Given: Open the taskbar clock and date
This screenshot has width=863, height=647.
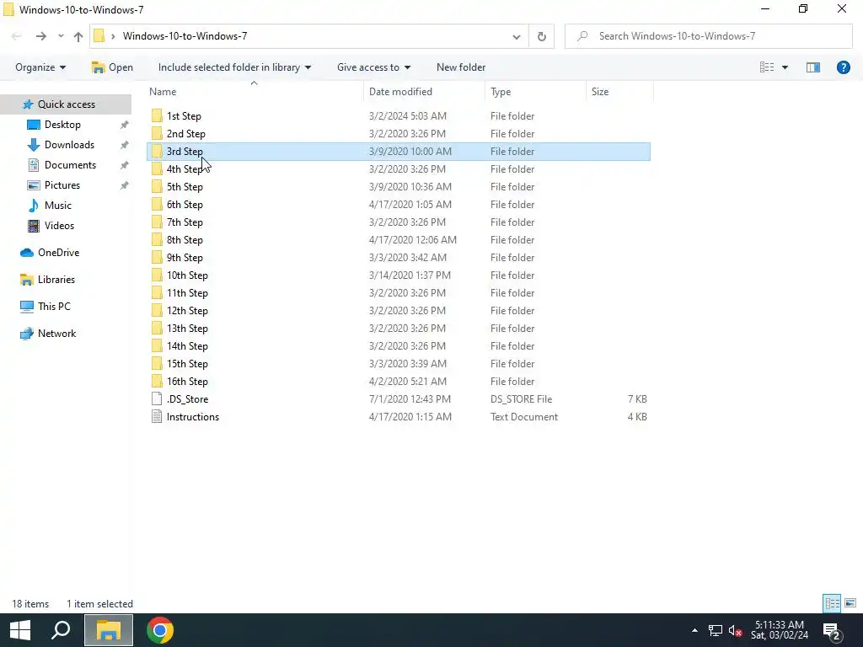Looking at the screenshot, I should click(x=780, y=630).
